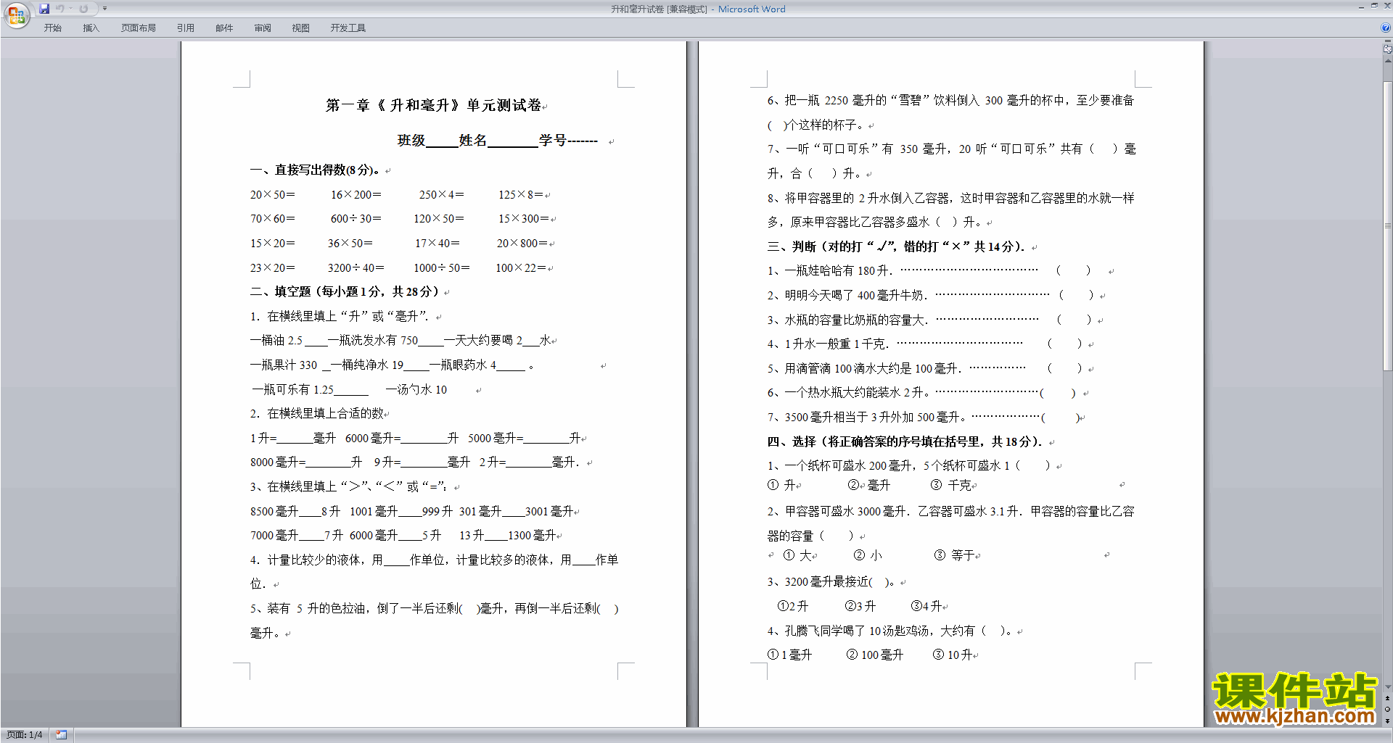1393x743 pixels.
Task: Click heading 一、直接写出得数(8分)
Action: point(315,170)
